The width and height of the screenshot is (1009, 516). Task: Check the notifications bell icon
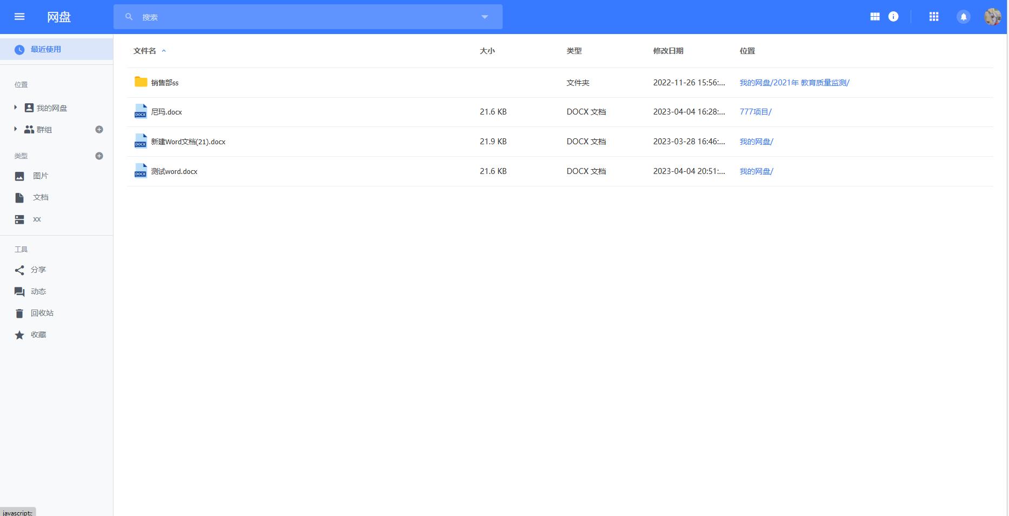pos(963,17)
